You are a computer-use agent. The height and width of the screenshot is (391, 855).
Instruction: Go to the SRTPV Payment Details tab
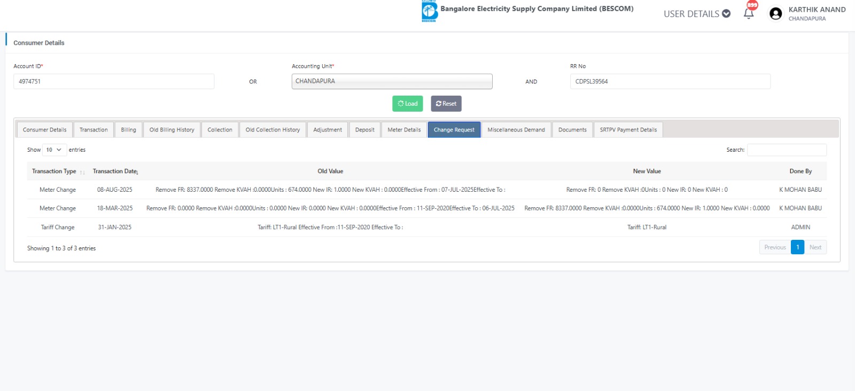coord(628,130)
